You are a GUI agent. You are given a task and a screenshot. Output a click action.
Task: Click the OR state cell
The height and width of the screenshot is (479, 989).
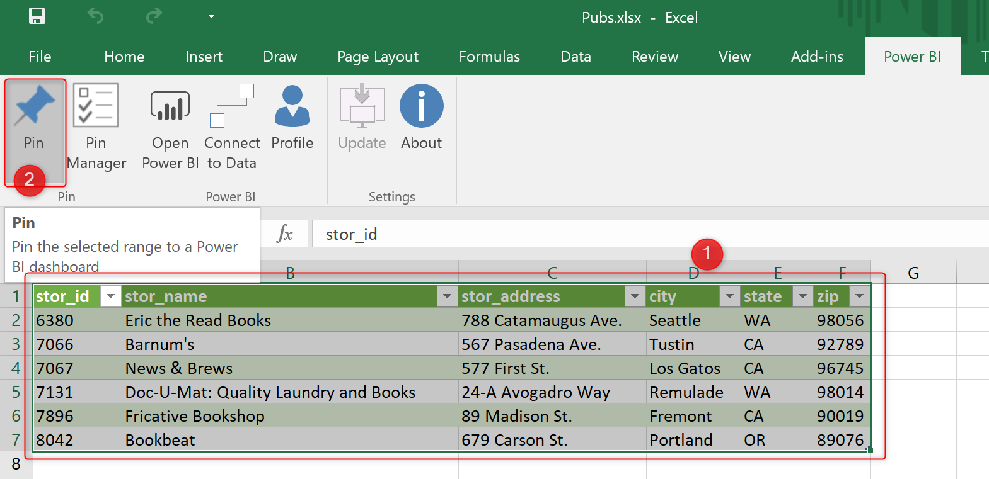tap(777, 439)
